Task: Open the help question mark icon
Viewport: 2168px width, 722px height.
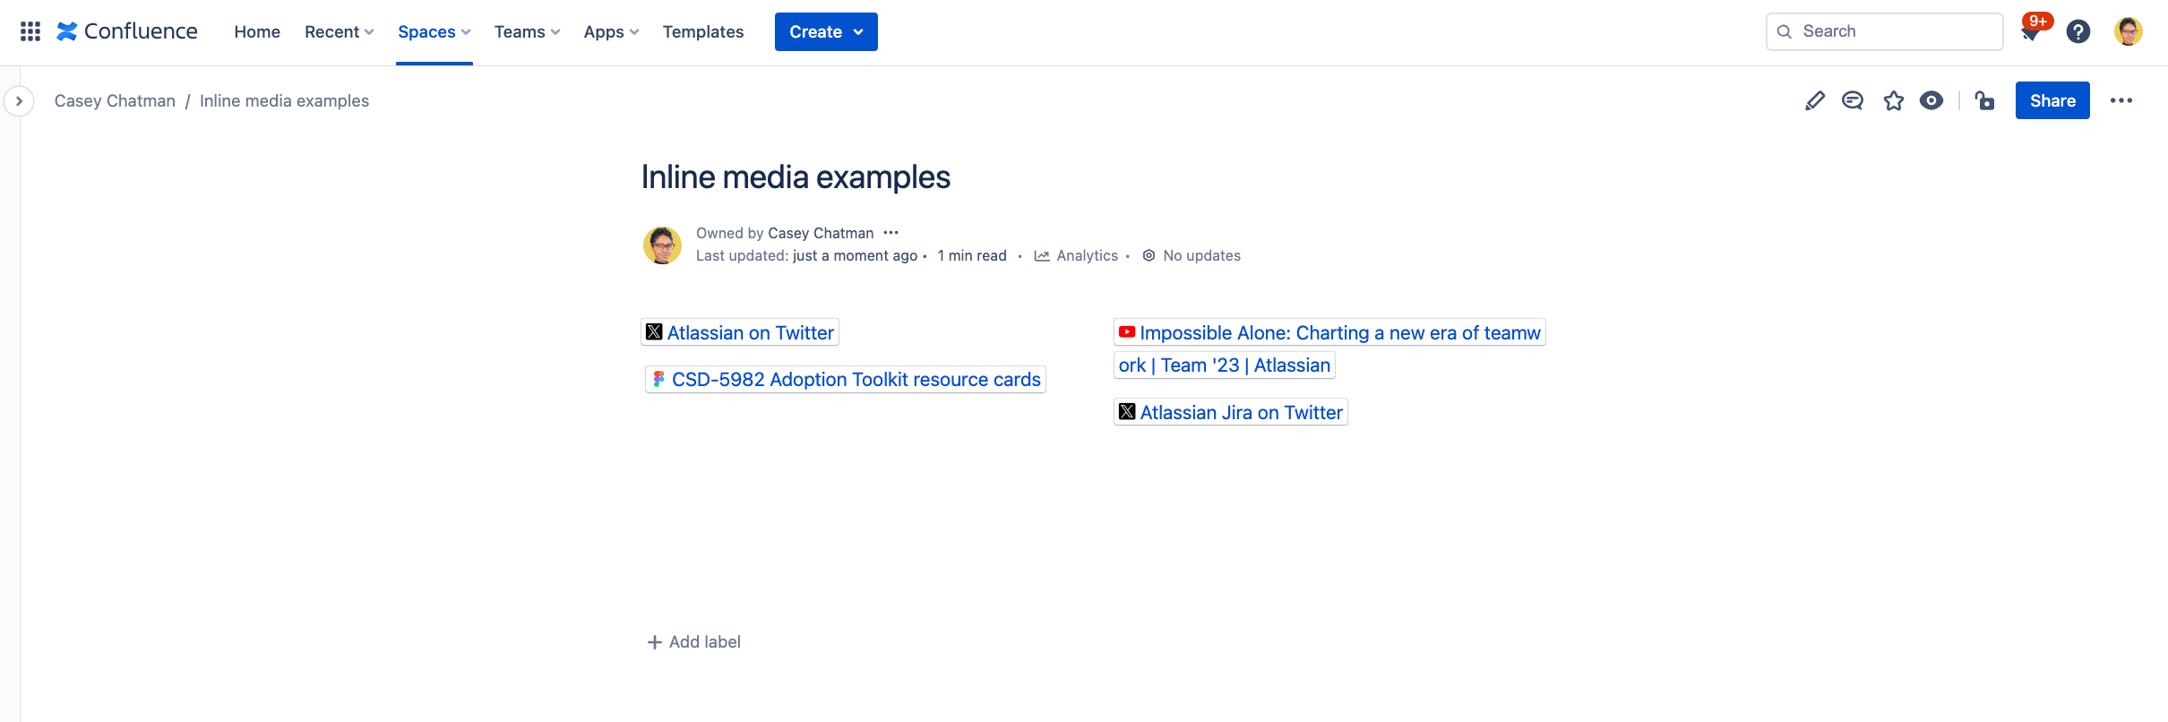Action: [x=2078, y=31]
